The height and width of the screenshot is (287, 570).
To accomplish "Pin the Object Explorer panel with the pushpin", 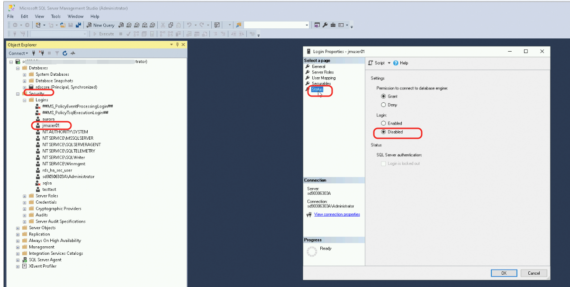I will 177,45.
